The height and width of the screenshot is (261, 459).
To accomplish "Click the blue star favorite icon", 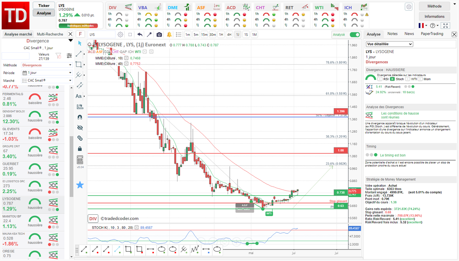I will click(80, 185).
